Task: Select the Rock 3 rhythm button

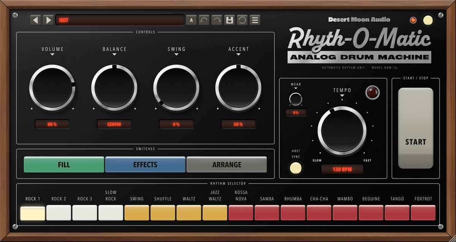Action: tap(85, 213)
